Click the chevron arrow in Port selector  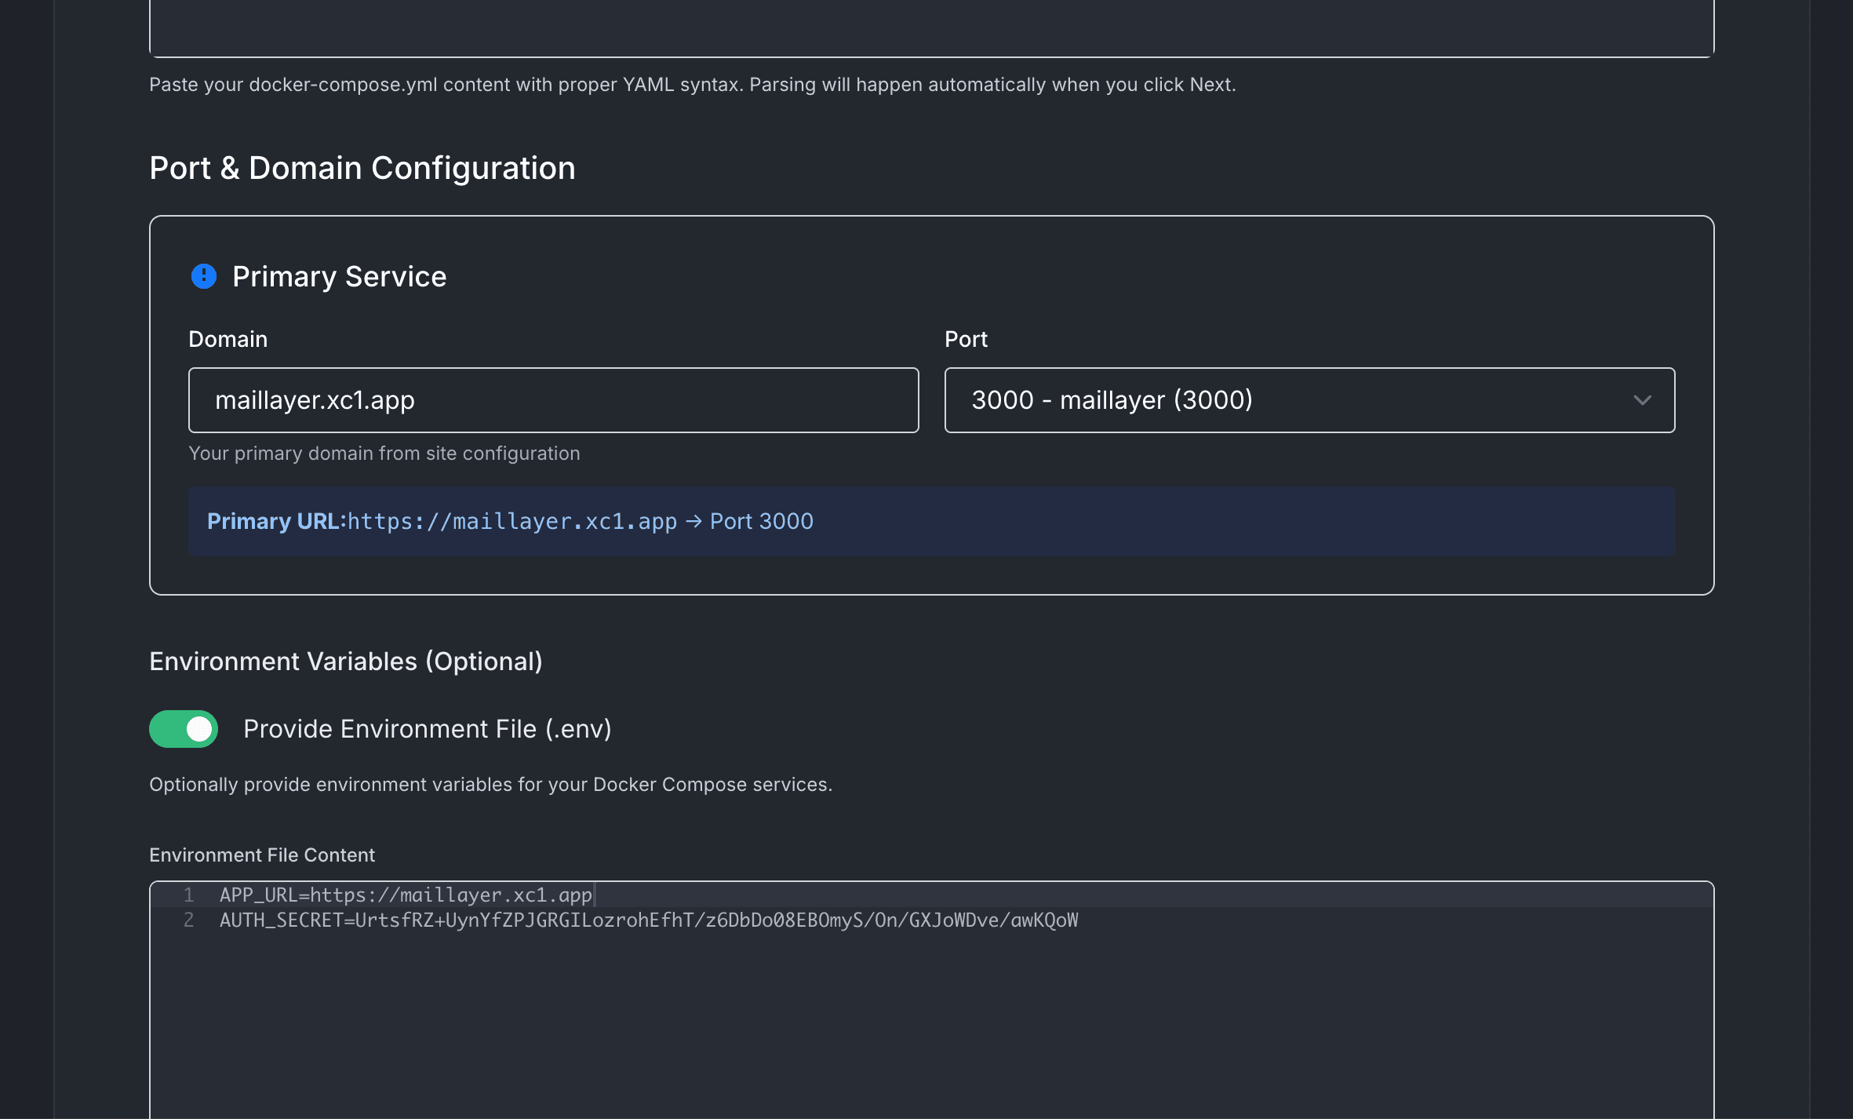point(1642,400)
